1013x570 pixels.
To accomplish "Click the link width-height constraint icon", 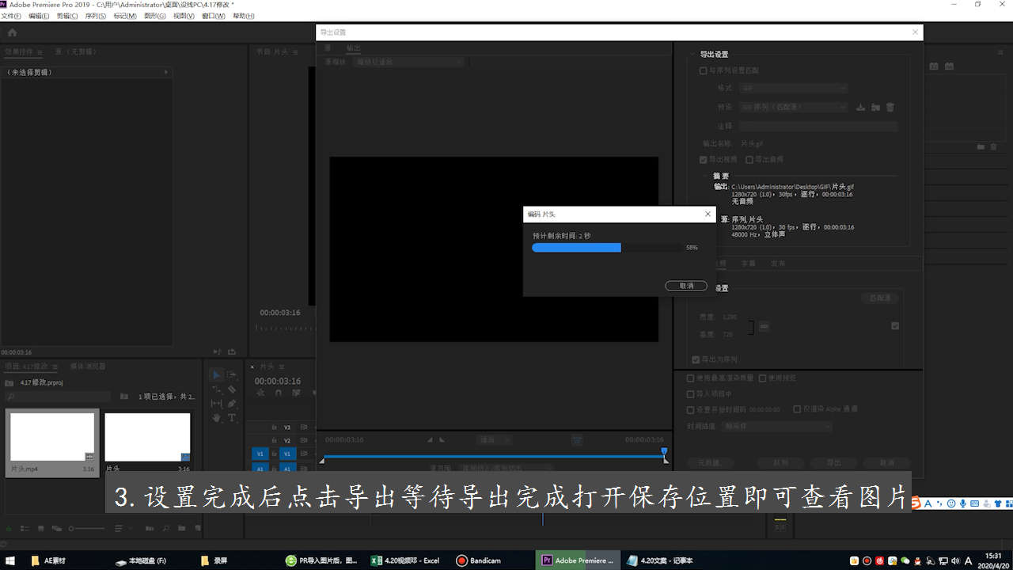I will click(763, 325).
